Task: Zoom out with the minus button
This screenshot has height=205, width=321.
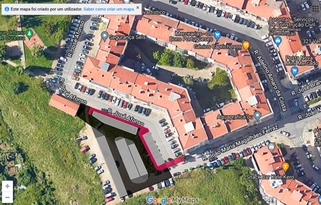Action: (8, 197)
